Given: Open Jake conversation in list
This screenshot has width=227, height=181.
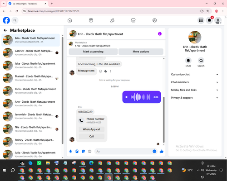Looking at the screenshot, I should (30, 66).
